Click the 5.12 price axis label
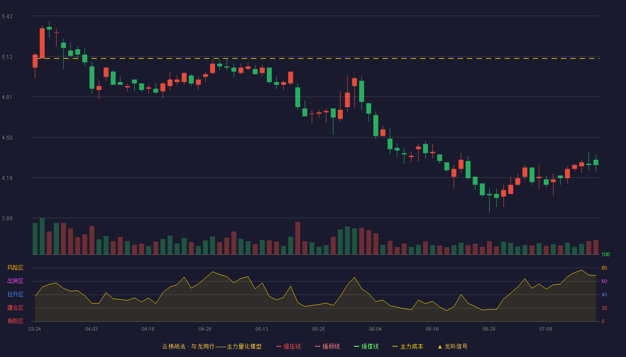 click(x=7, y=57)
